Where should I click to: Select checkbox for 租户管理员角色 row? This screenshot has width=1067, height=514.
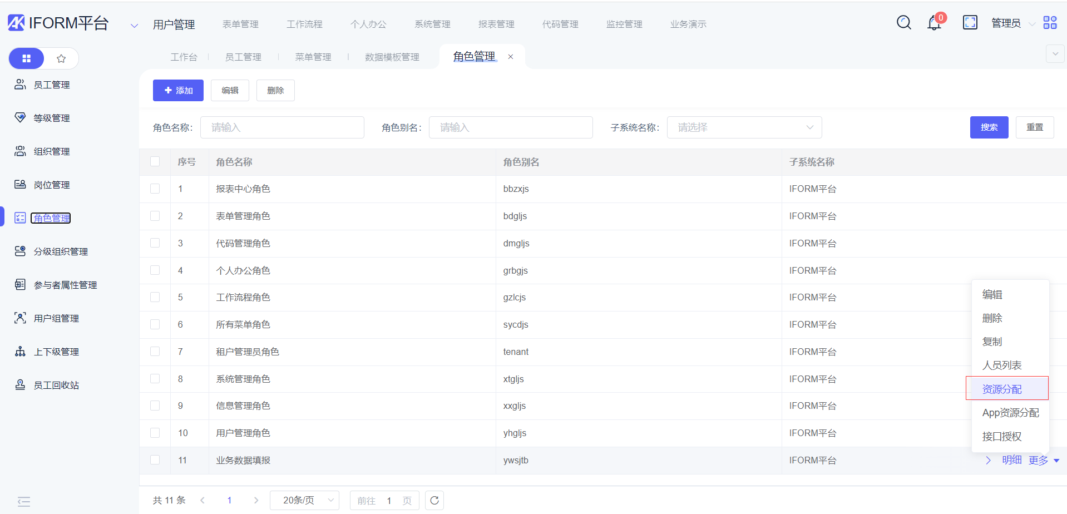155,352
